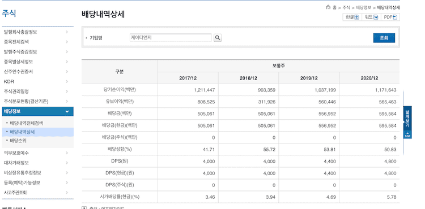The width and height of the screenshot is (425, 209).
Task: Select the 2019/12 column header
Action: click(x=309, y=78)
